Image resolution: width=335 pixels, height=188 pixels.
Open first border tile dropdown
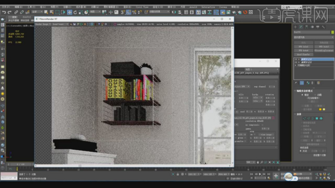pyautogui.click(x=258, y=98)
